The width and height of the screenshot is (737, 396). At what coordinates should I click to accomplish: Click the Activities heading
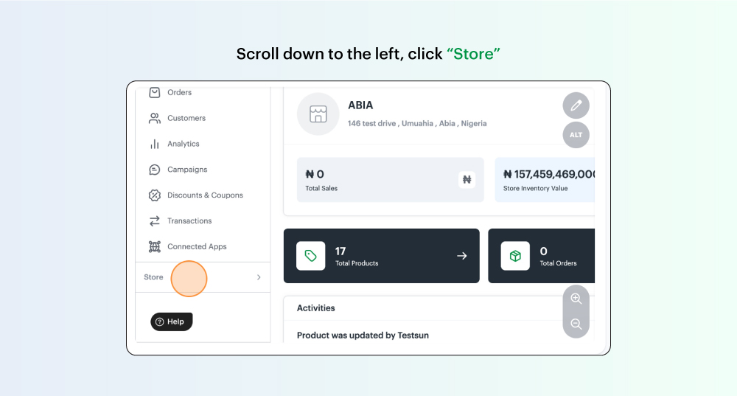point(316,308)
